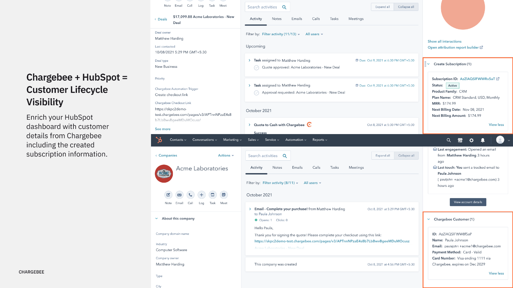Open the Actions dropdown for the company
The height and width of the screenshot is (288, 513).
(x=226, y=156)
